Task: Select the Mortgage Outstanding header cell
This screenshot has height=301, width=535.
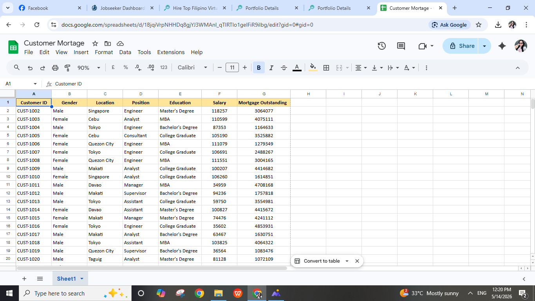Action: click(264, 103)
